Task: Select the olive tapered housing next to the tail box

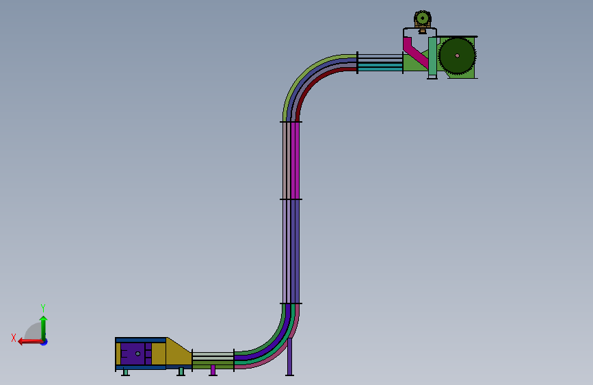Action: [x=179, y=351]
